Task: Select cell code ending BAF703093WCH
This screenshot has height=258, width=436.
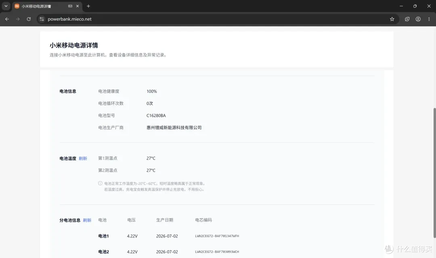Action: pos(217,252)
